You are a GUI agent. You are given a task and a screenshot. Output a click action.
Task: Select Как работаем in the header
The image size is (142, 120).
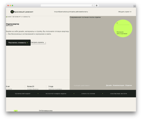77,12
